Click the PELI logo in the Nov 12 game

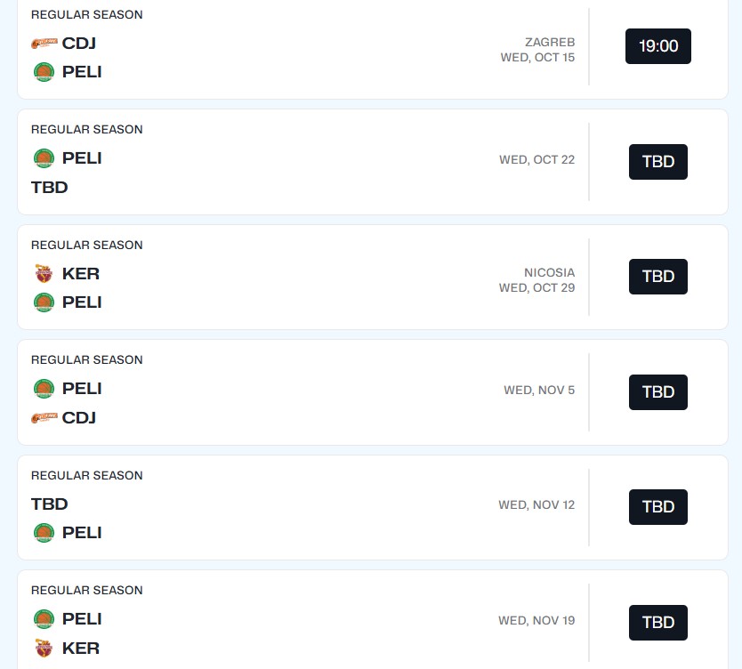pyautogui.click(x=44, y=533)
